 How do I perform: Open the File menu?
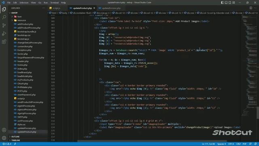9,2
